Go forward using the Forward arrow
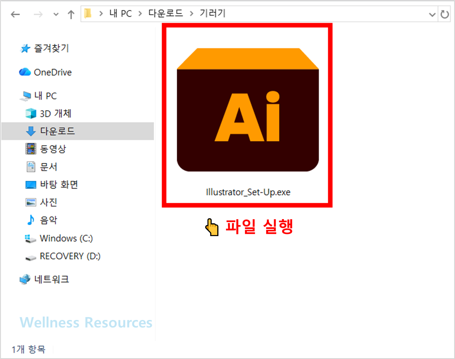455x359 pixels. 38,14
